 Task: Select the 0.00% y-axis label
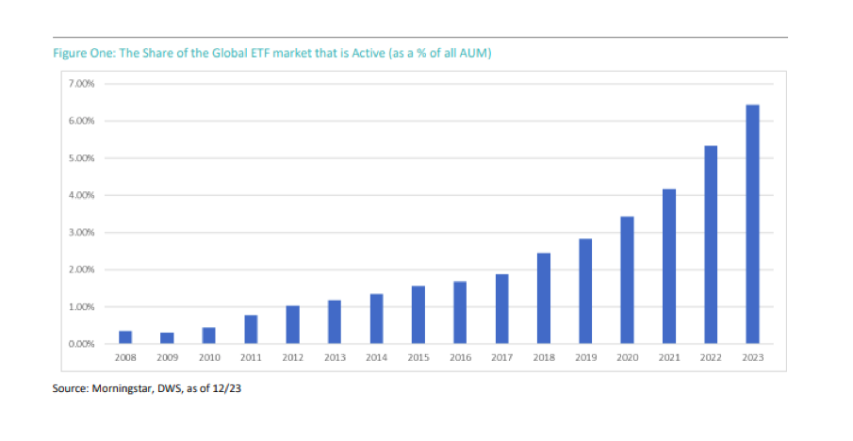pyautogui.click(x=83, y=344)
